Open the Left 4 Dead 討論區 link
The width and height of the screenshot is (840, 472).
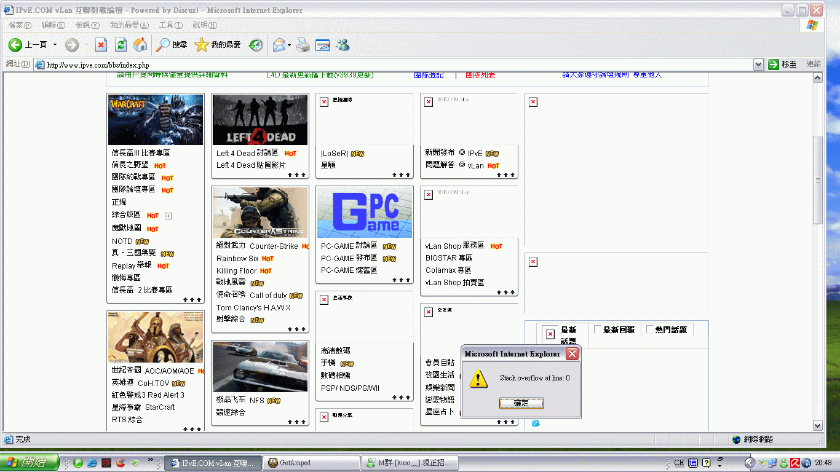click(x=247, y=153)
